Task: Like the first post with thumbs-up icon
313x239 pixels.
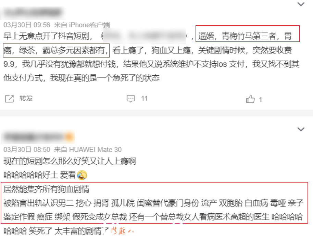Action: pos(250,99)
